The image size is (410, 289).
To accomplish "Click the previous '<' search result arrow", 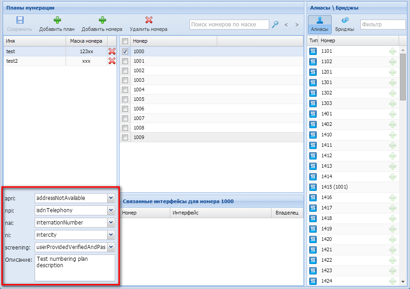I will click(286, 25).
